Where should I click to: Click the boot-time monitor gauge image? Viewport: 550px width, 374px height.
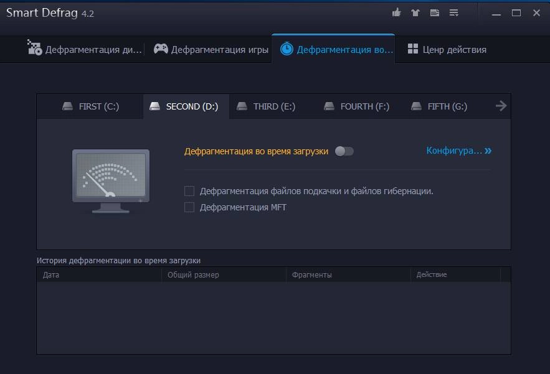111,181
